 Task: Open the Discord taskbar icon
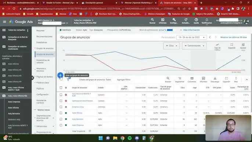tap(137, 138)
